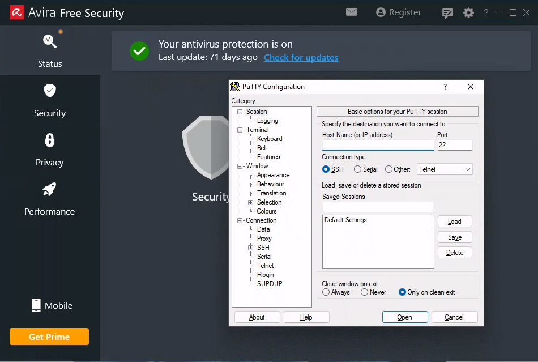Select Behaviour in the category tree
The width and height of the screenshot is (538, 362).
pos(271,184)
